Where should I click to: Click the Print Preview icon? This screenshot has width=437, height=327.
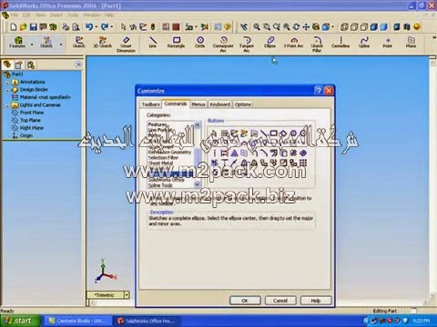76,27
